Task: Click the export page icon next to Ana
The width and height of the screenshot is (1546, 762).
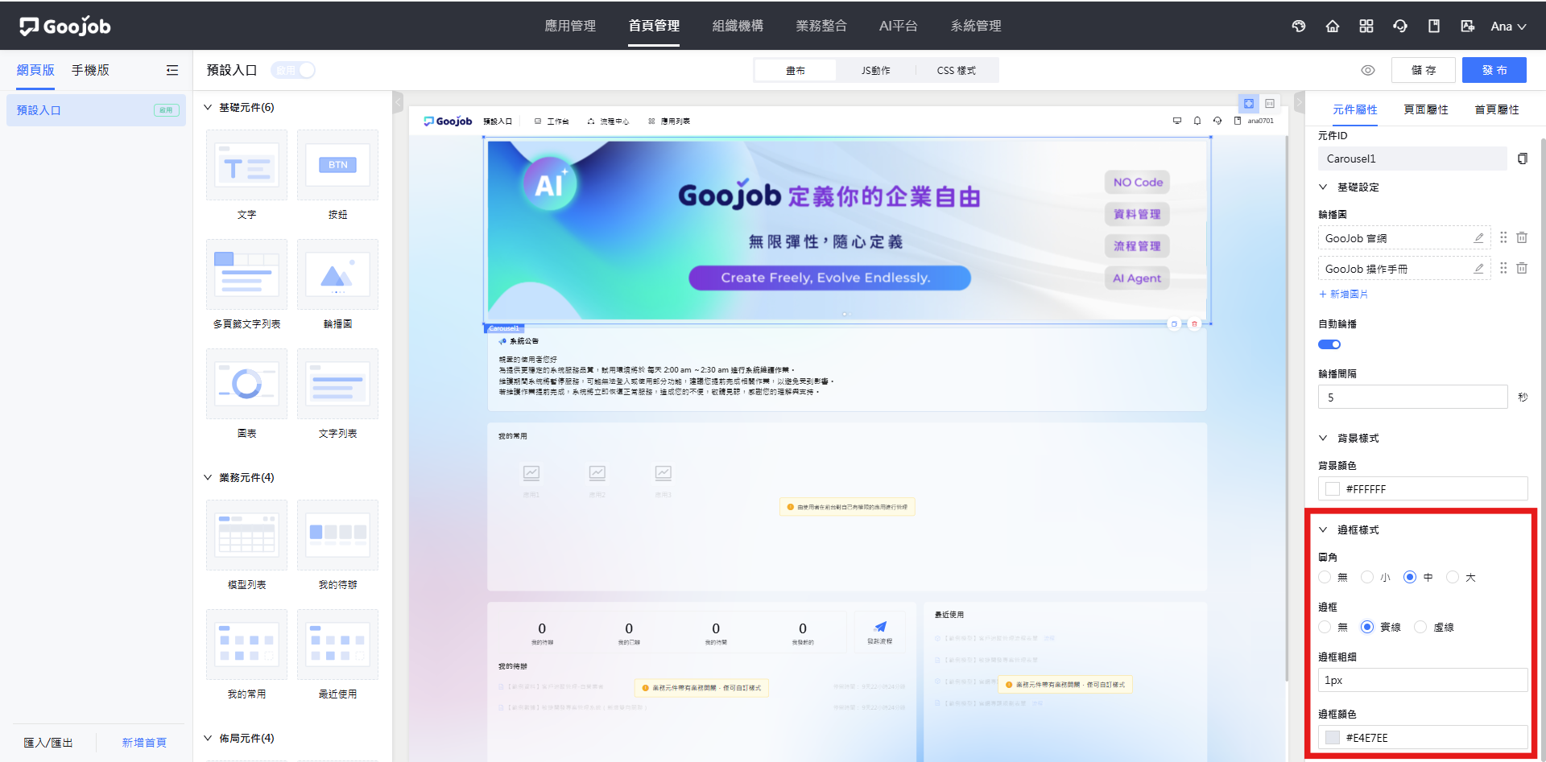Action: click(1468, 27)
